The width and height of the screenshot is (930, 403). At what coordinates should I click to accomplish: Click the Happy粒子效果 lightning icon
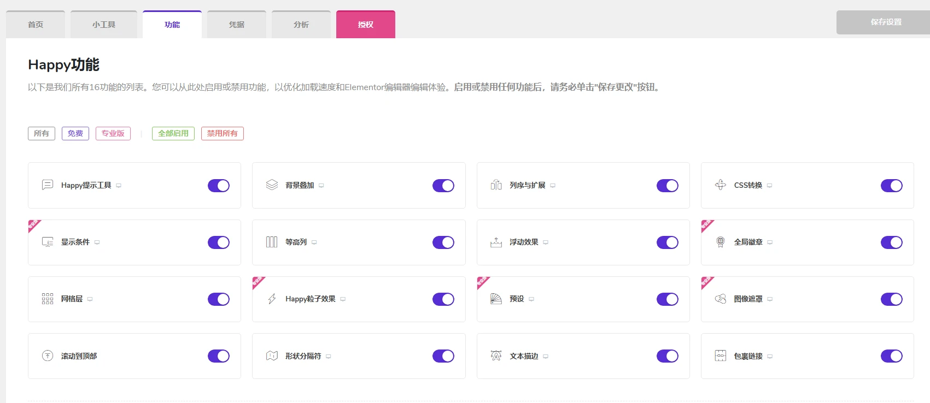click(272, 299)
